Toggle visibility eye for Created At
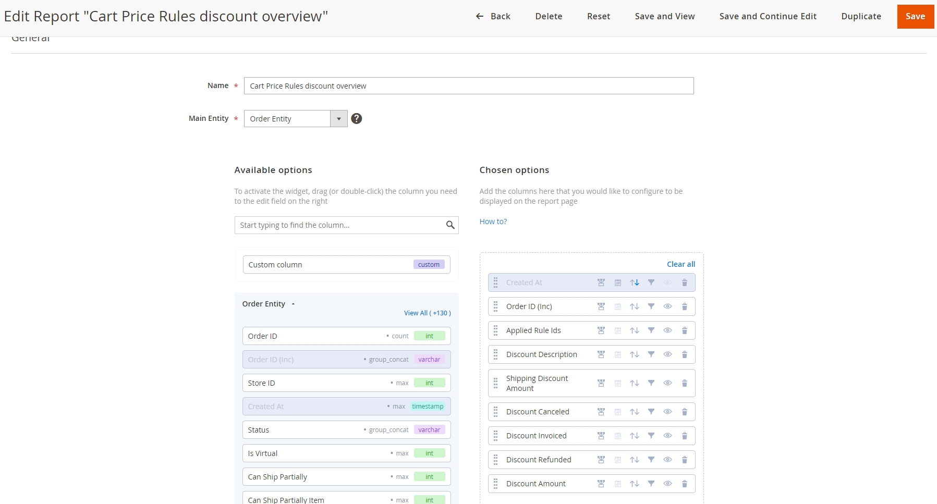 [x=668, y=282]
